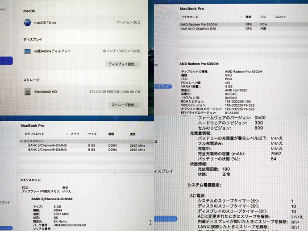Viewport: 308px width, 231px height.
Task: Select highlighted ディスプレイ sidebar item beside GPU details
Action: [x=161, y=86]
